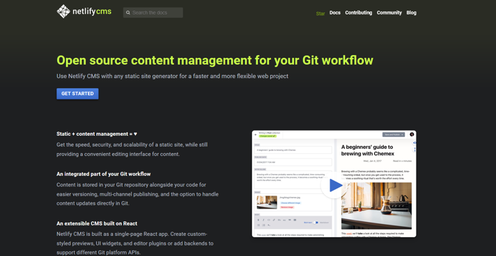Screen dimensions: 496x256
Task: Click the GET STARTED button
Action: point(77,93)
